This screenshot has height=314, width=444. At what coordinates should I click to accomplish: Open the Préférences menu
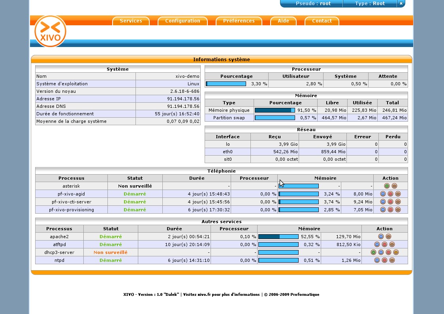pos(239,21)
